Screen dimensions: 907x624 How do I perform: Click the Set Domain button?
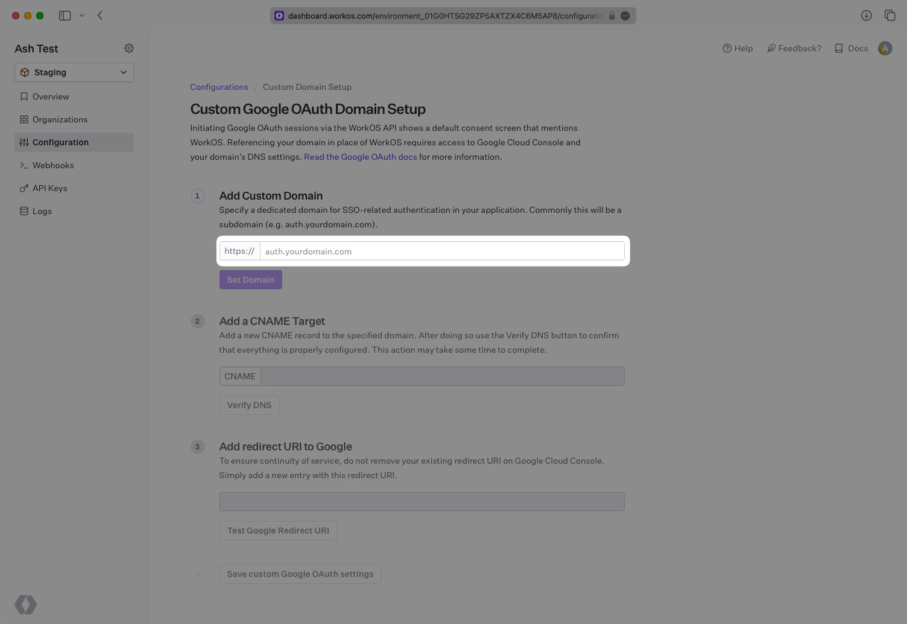click(x=250, y=279)
